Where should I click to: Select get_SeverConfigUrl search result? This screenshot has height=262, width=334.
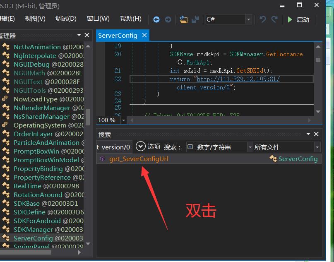(x=139, y=159)
